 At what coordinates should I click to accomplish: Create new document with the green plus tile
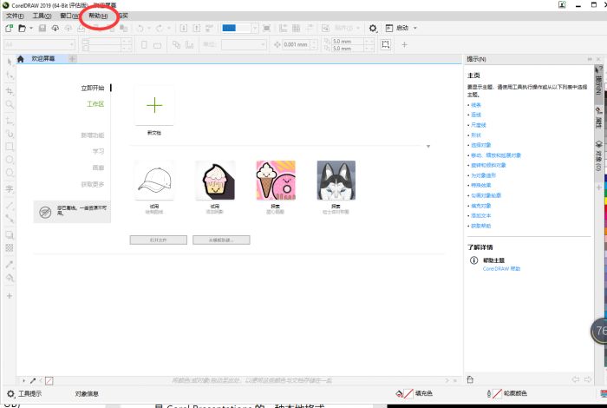click(x=153, y=105)
